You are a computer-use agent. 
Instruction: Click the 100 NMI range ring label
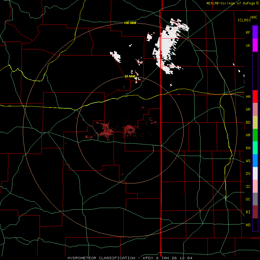coord(130,23)
